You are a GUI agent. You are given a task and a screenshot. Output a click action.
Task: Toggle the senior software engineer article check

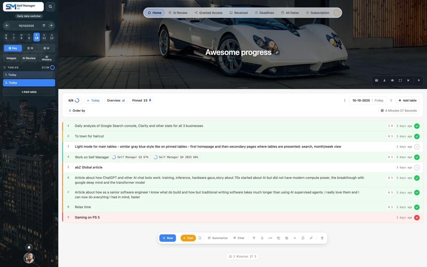click(x=417, y=193)
